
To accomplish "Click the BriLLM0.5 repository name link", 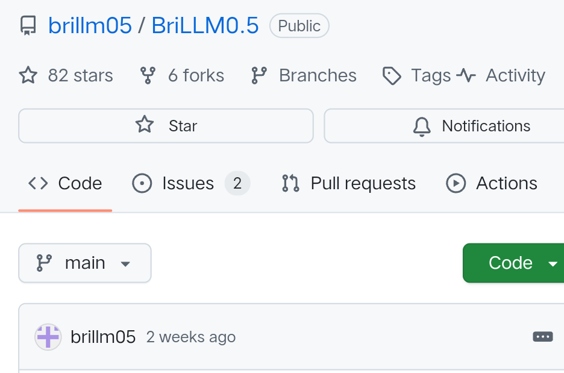I will (x=205, y=26).
